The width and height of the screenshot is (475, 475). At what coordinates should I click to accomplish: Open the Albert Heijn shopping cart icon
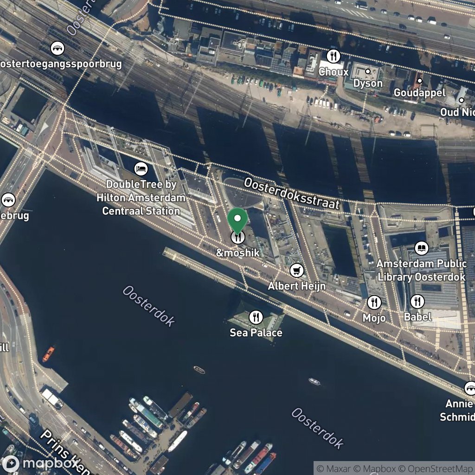(x=297, y=270)
